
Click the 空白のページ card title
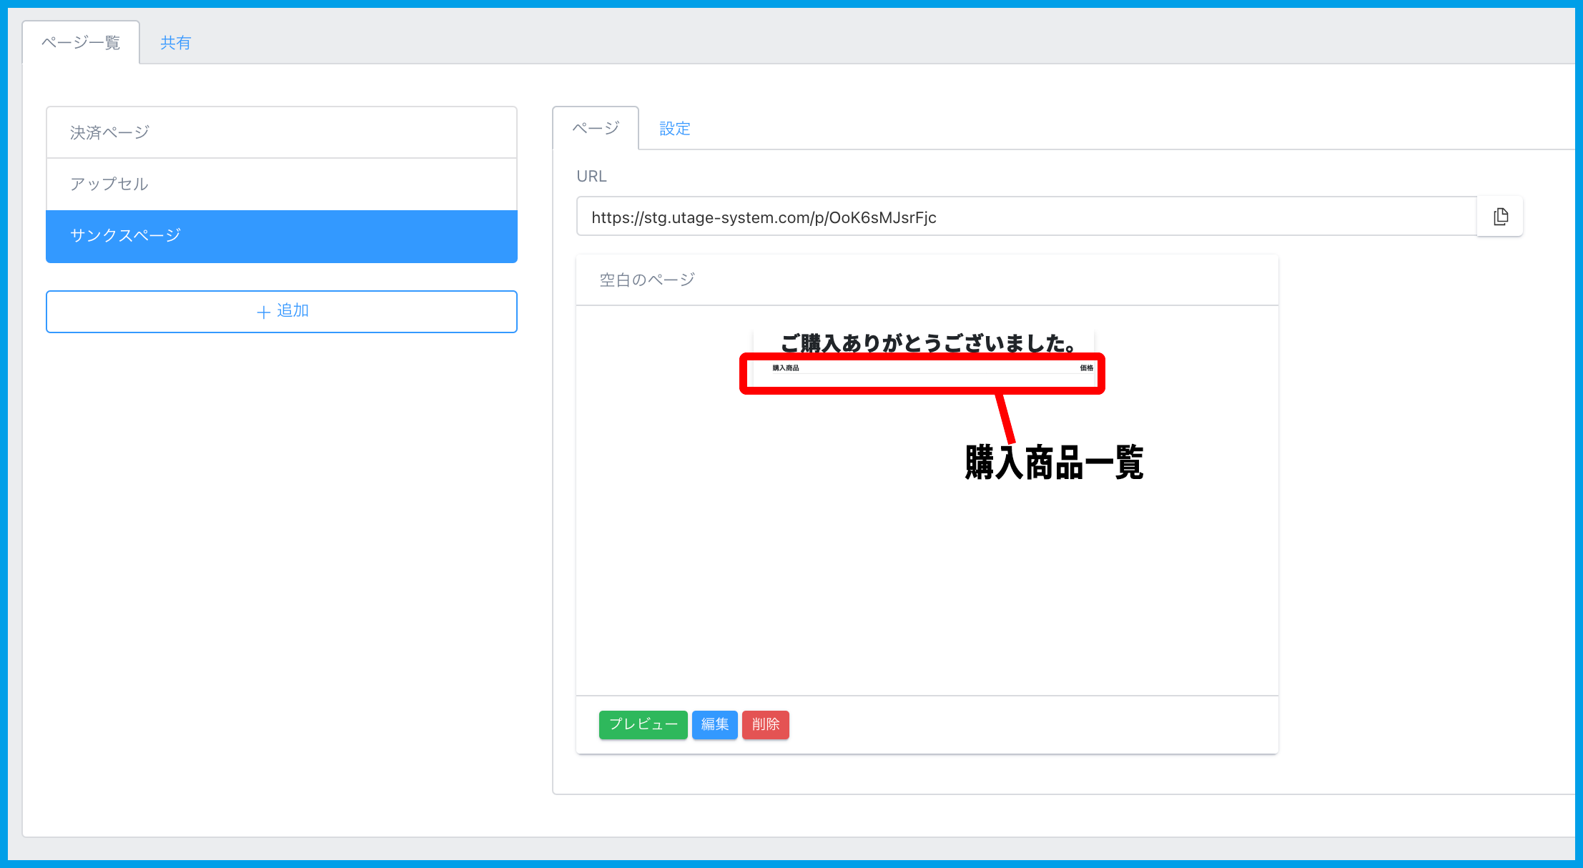click(647, 280)
